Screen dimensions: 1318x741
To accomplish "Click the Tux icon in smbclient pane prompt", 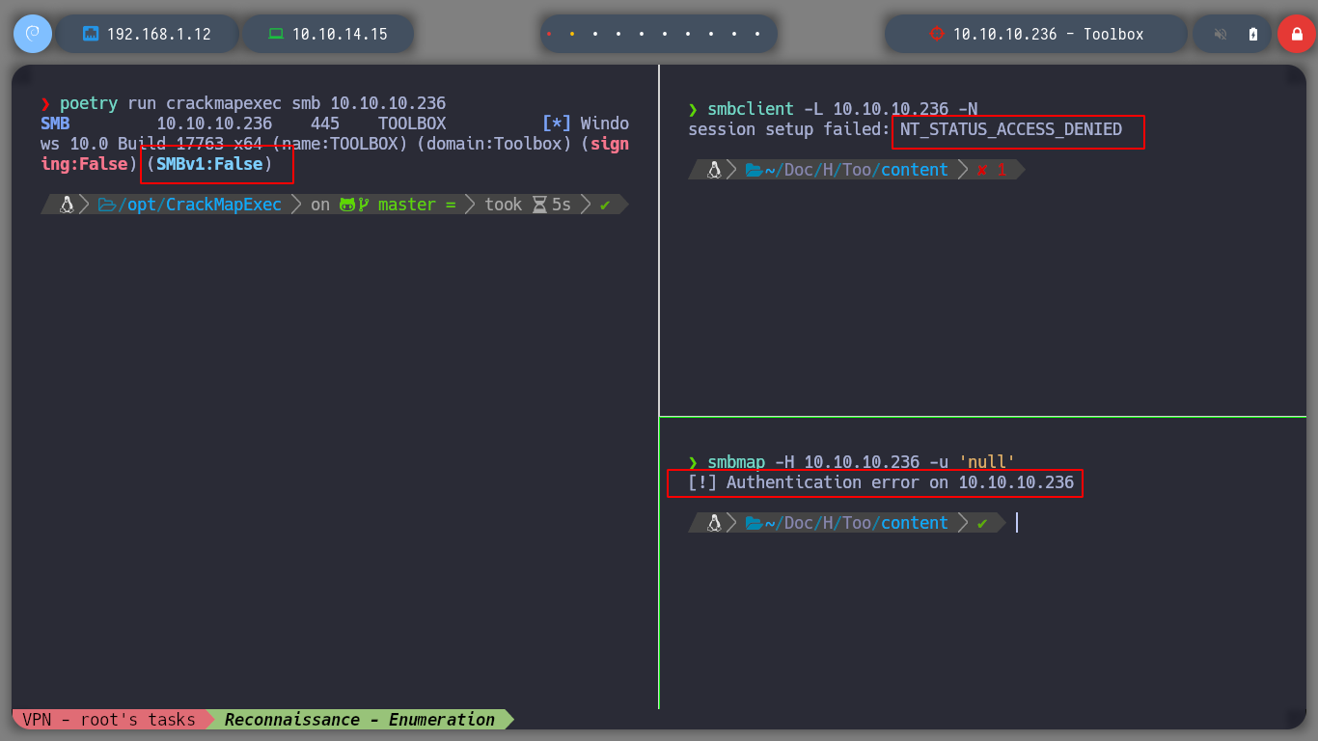I will click(x=714, y=170).
